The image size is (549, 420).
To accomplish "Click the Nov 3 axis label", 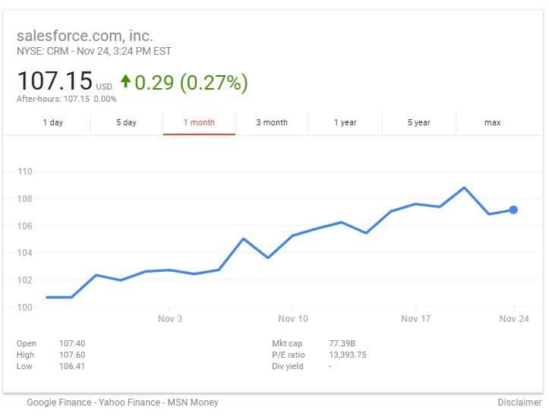I will point(169,319).
